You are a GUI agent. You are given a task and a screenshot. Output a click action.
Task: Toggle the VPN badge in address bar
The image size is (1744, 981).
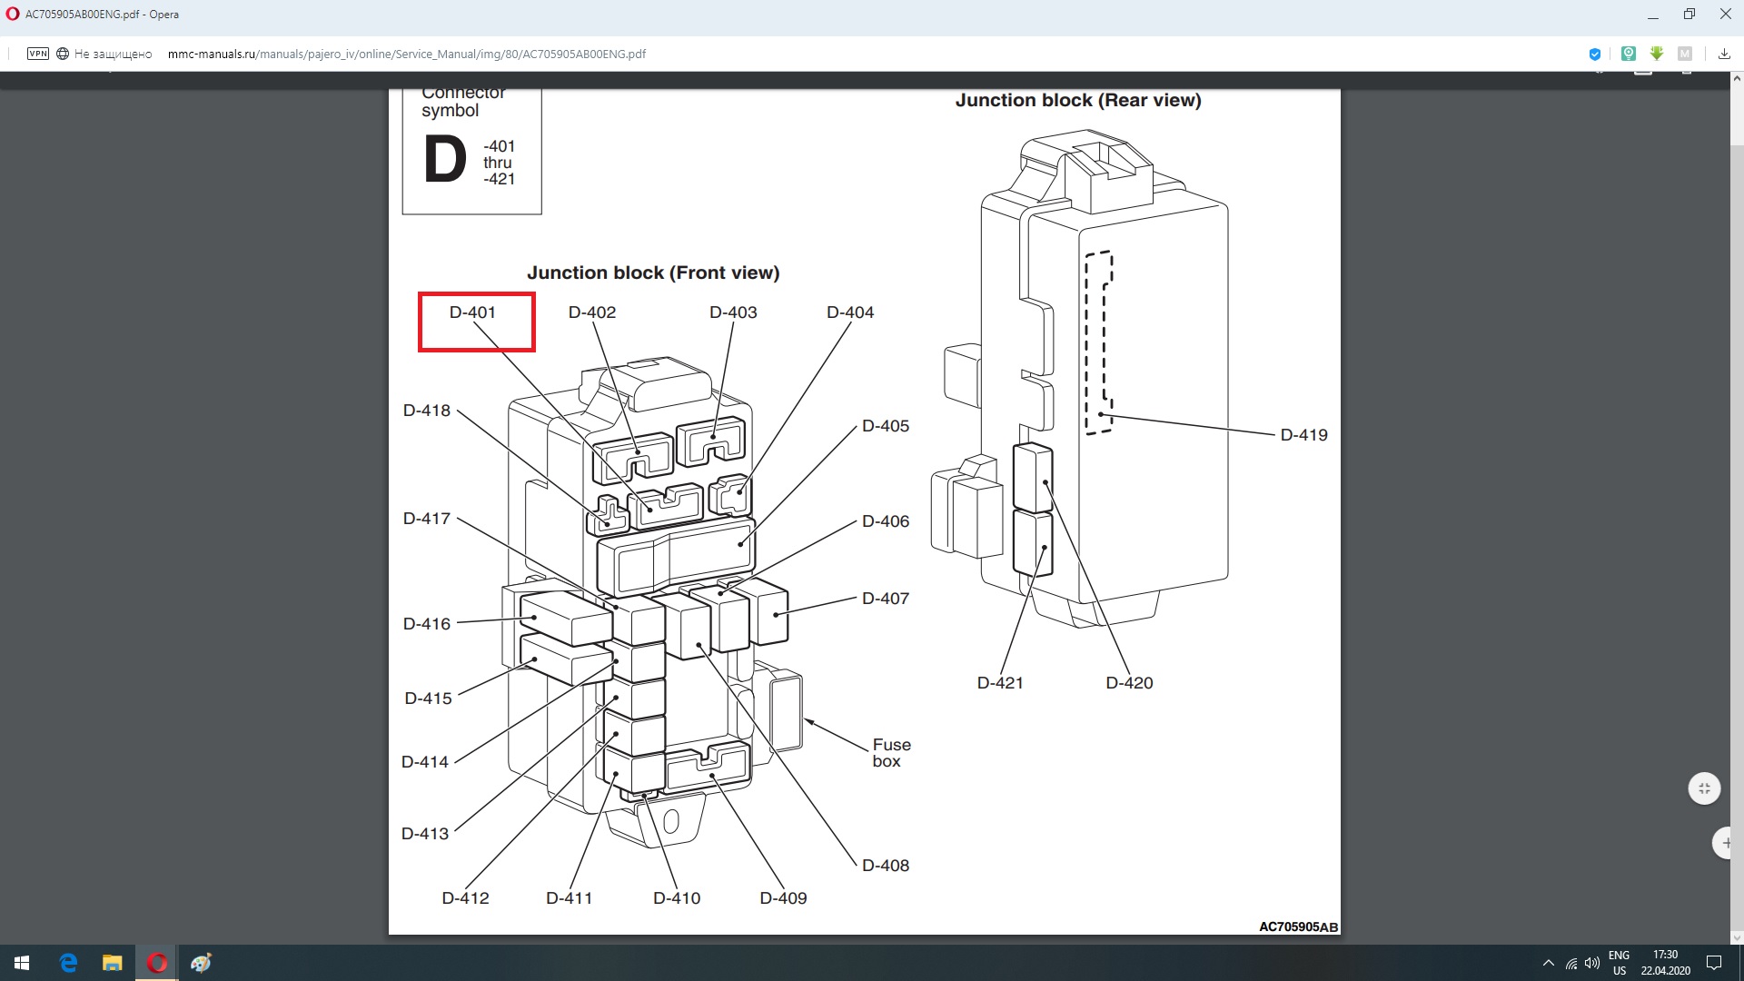pyautogui.click(x=38, y=54)
